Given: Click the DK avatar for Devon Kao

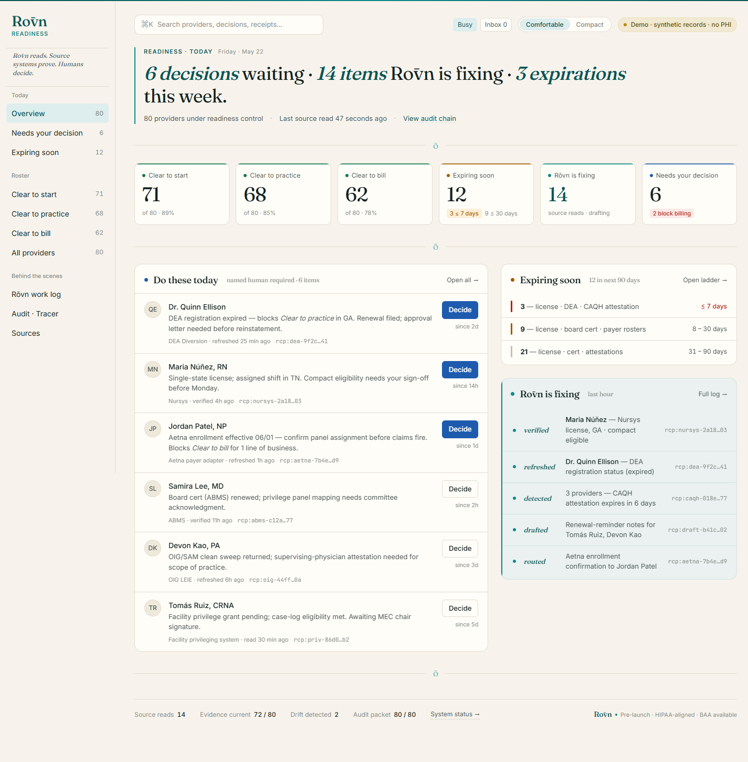Looking at the screenshot, I should pyautogui.click(x=153, y=548).
